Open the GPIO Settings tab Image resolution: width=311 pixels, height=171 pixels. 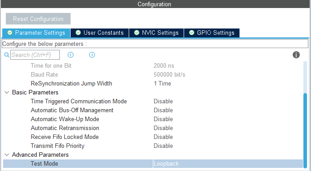(212, 33)
